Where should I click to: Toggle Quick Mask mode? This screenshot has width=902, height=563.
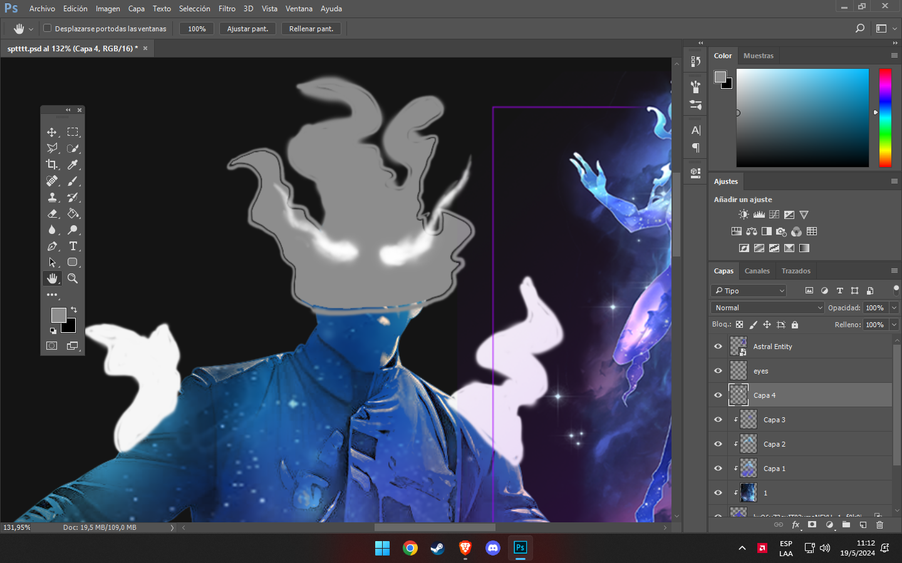[52, 345]
